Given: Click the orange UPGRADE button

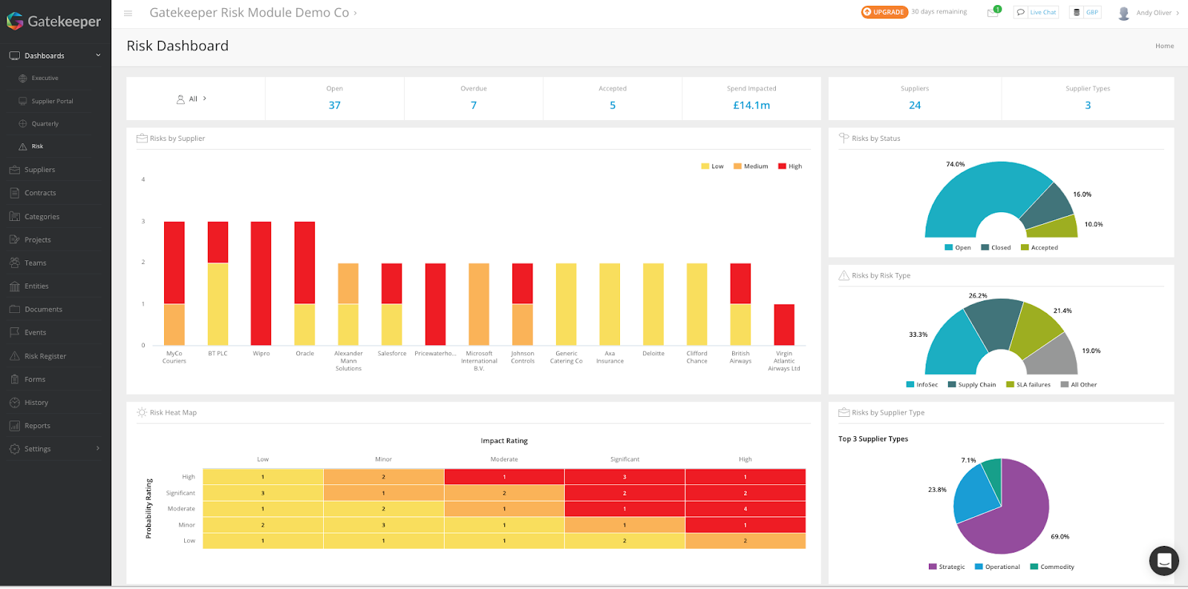Looking at the screenshot, I should click(884, 13).
